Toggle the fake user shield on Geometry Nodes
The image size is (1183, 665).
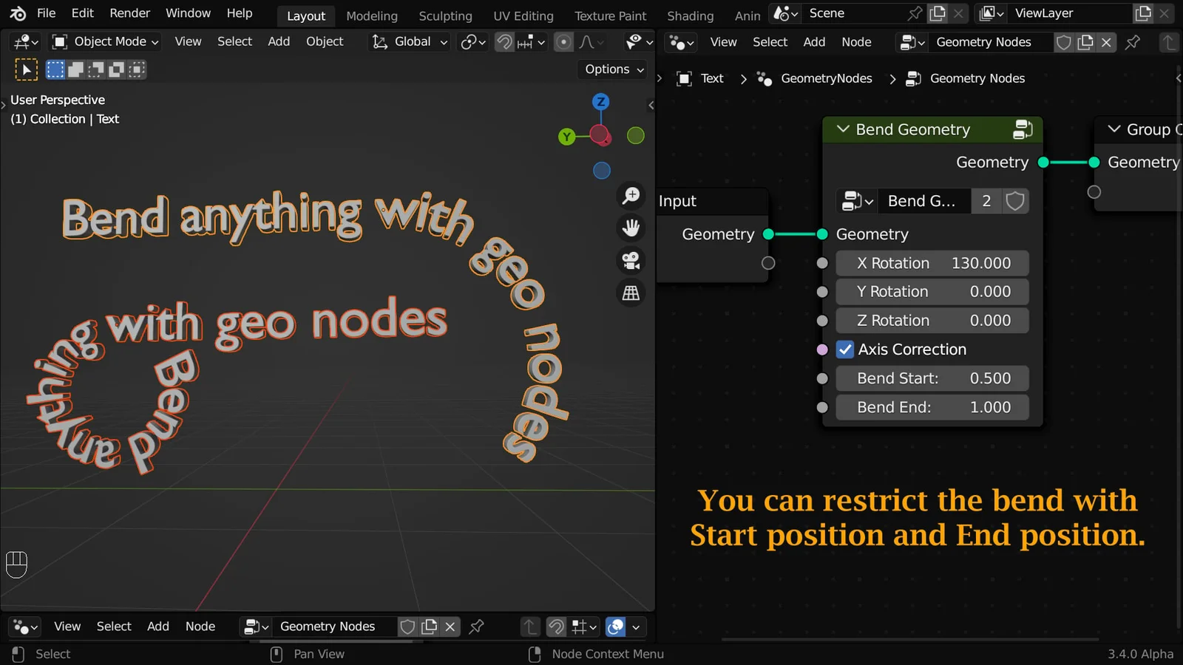[1064, 42]
